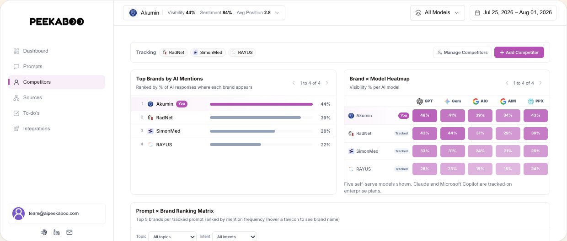567x241 pixels.
Task: Click the Akumin logo in top selector
Action: click(133, 13)
